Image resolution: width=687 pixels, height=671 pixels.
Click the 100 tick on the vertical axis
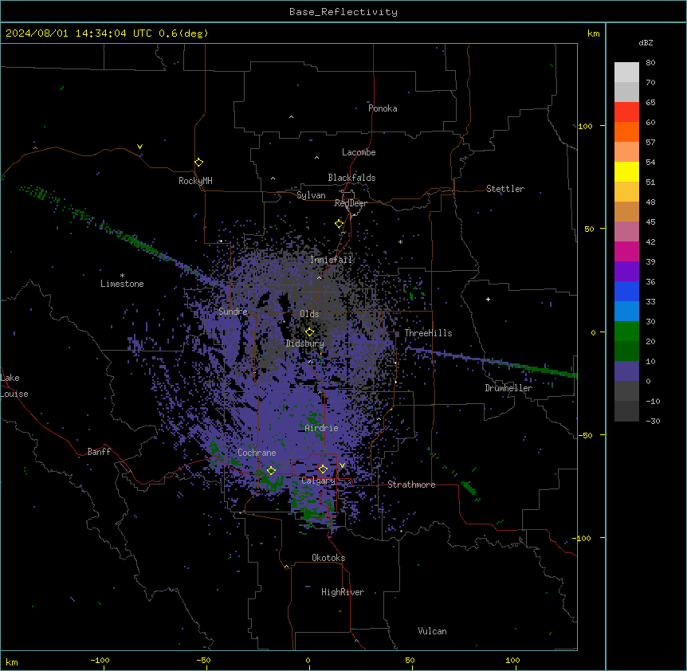585,126
